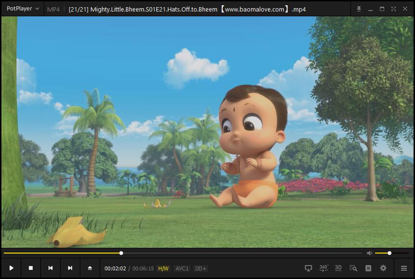This screenshot has width=415, height=279.
Task: Toggle 3D video mode
Action: pyautogui.click(x=338, y=268)
